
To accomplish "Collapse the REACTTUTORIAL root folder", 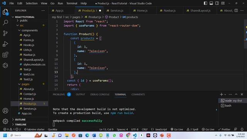I will click(25, 17).
